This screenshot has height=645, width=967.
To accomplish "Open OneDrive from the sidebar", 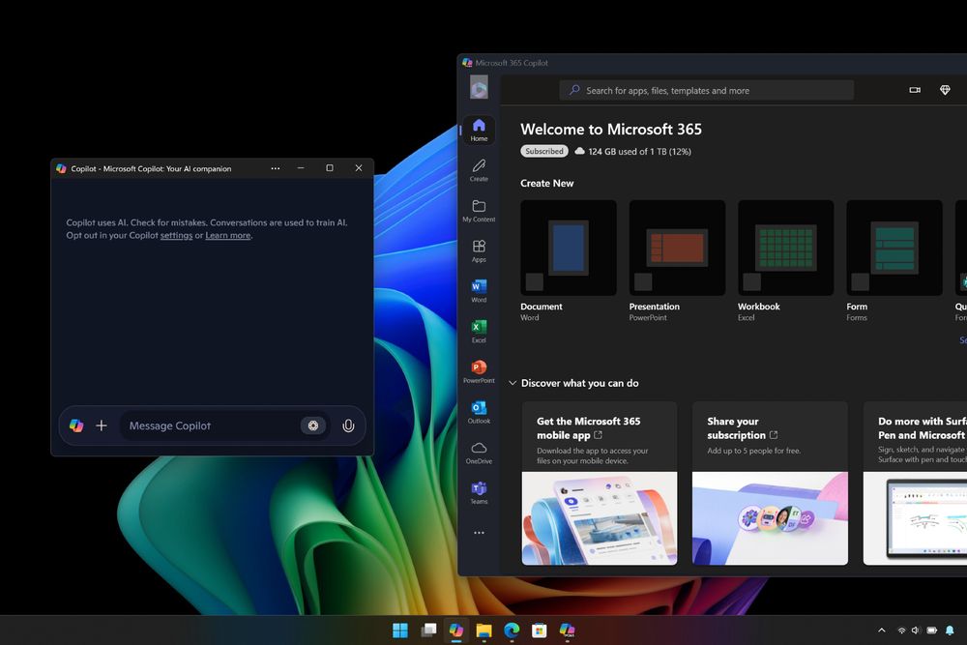I will (x=479, y=453).
